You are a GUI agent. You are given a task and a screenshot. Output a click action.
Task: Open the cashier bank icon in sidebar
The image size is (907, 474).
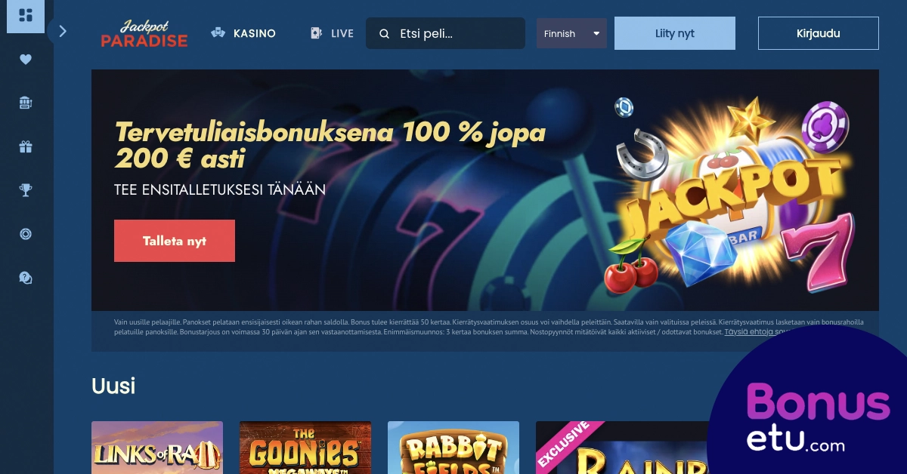coord(26,103)
